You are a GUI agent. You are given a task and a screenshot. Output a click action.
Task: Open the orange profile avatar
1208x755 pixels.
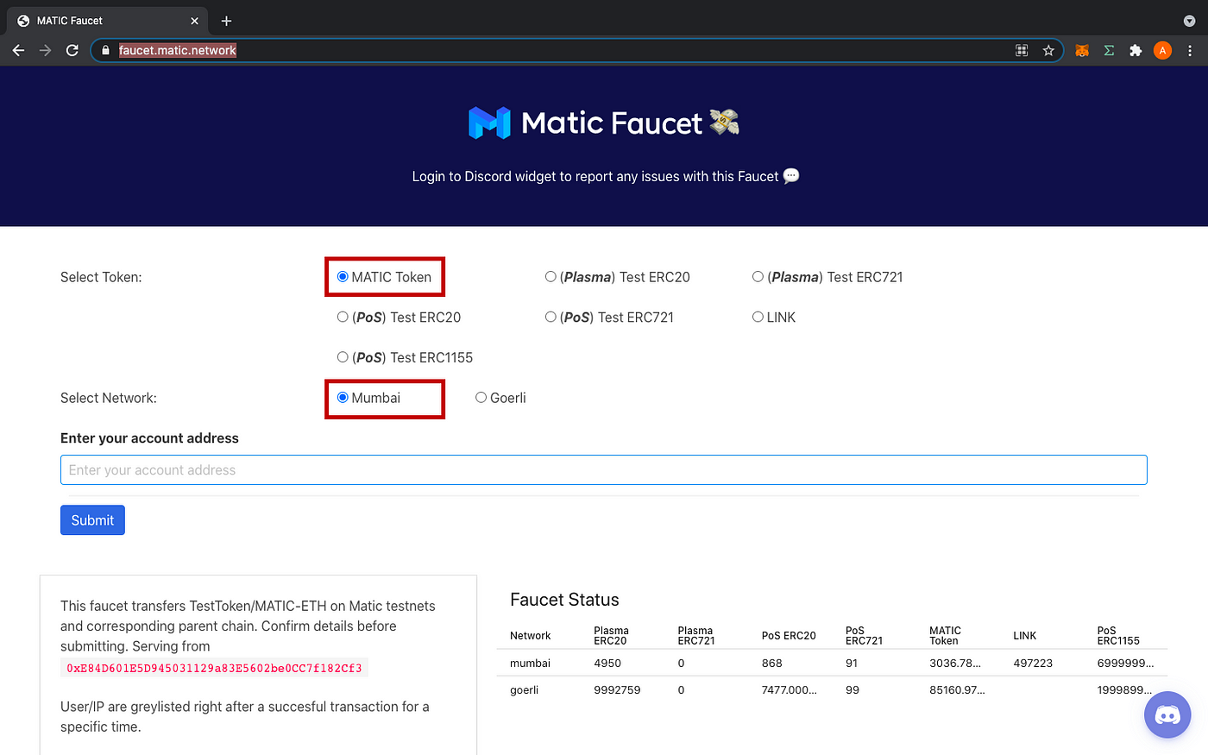click(x=1162, y=51)
